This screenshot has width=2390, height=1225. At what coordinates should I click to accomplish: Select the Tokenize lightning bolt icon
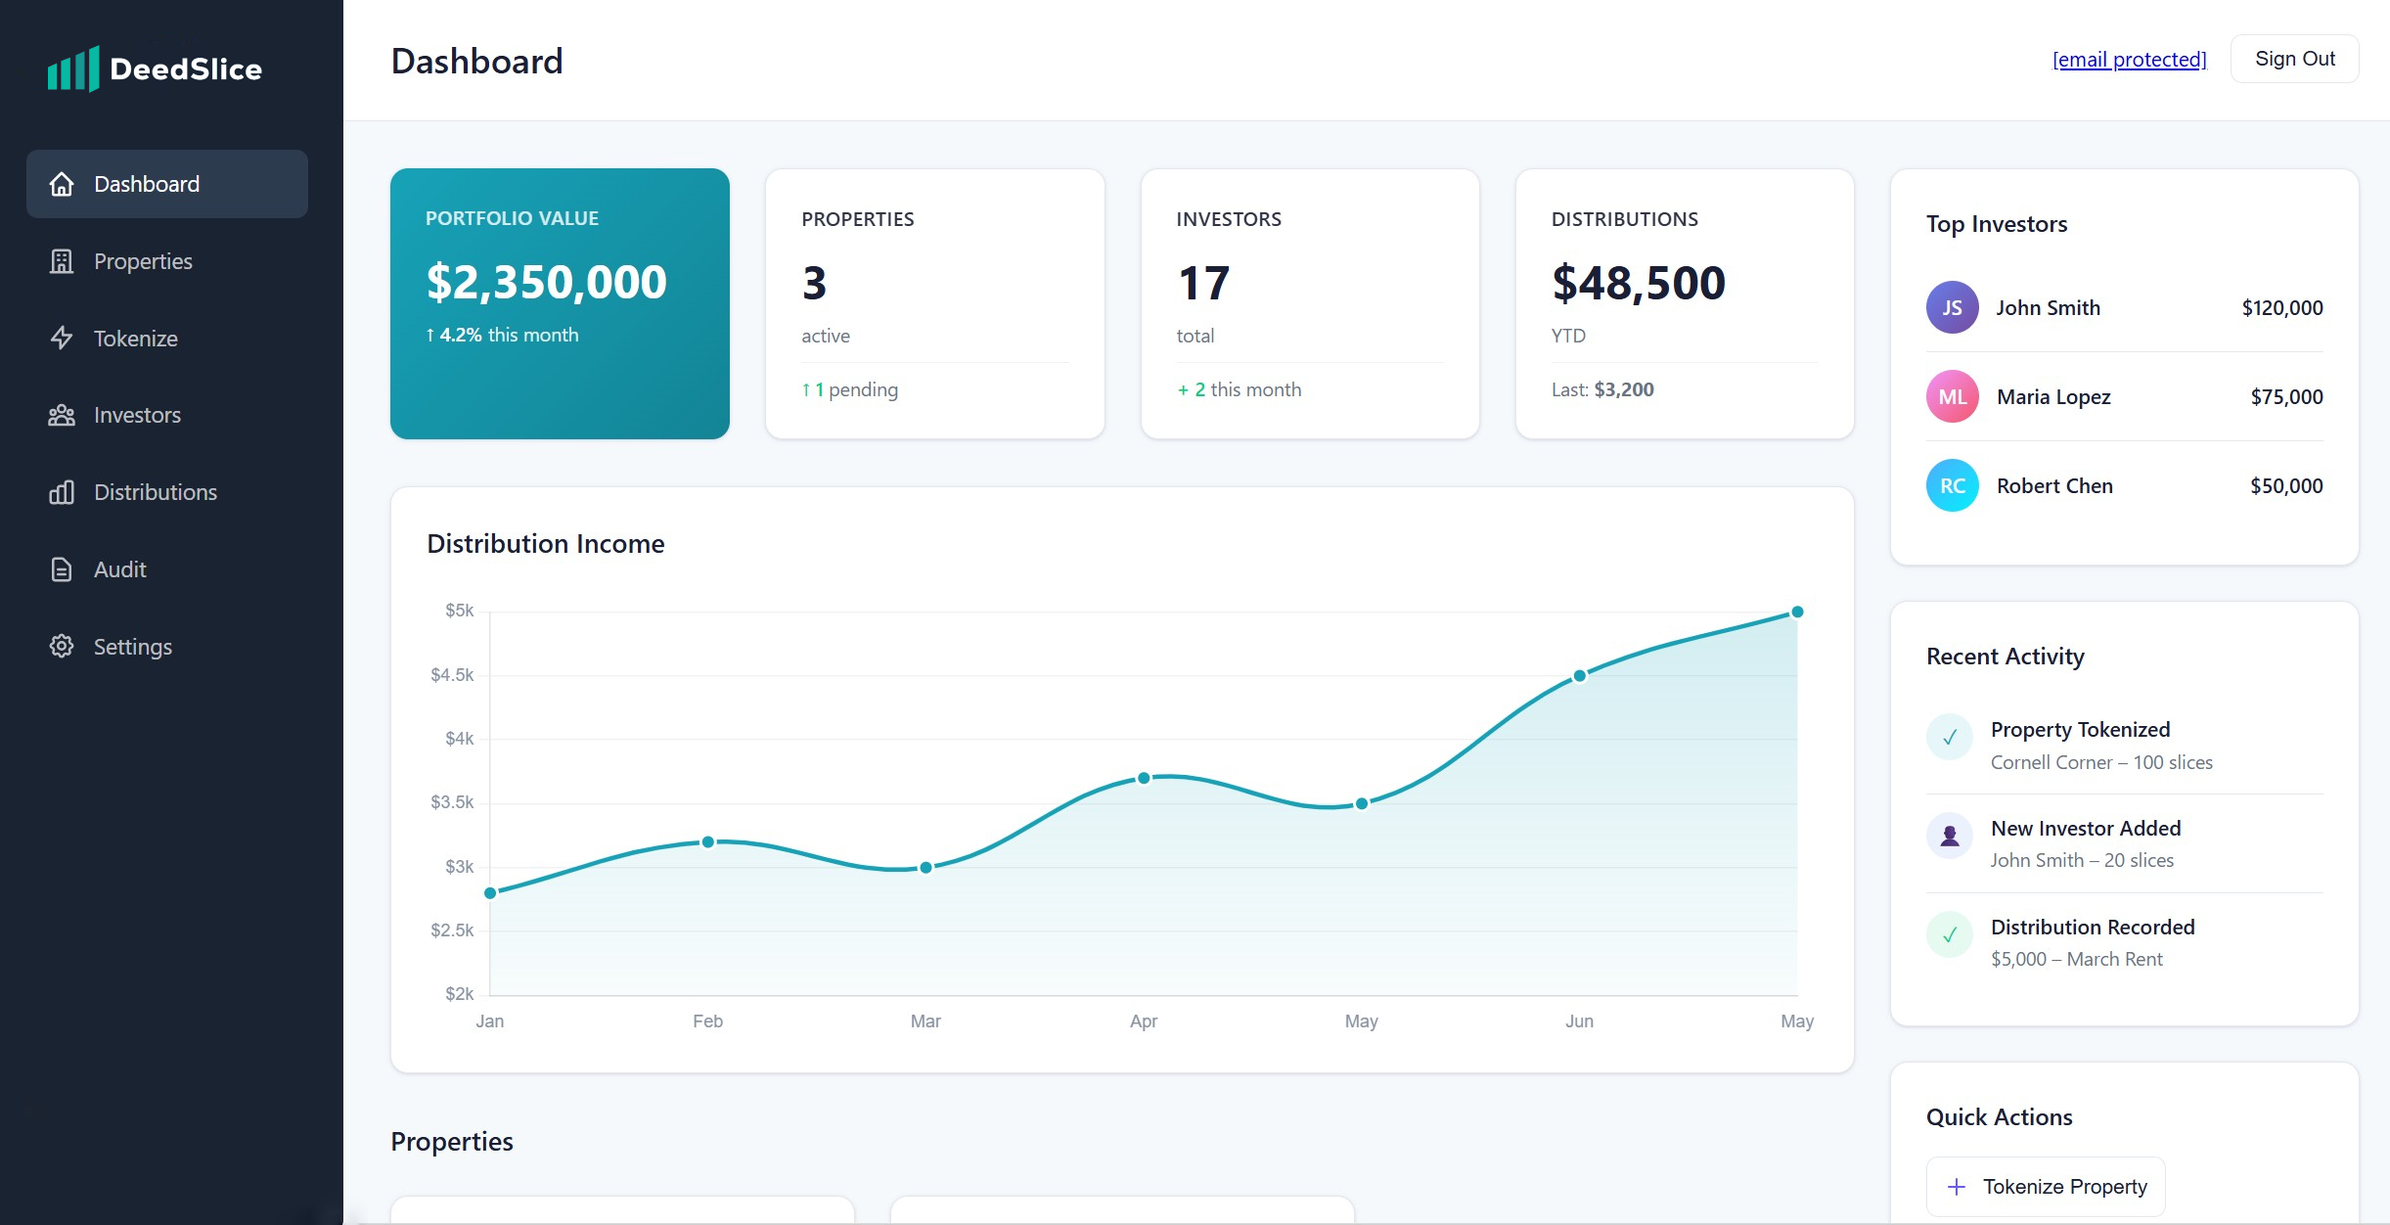[61, 338]
